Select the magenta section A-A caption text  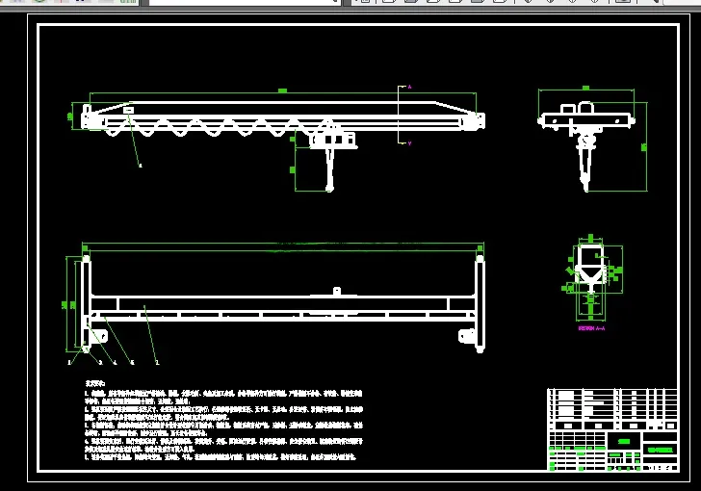[591, 328]
